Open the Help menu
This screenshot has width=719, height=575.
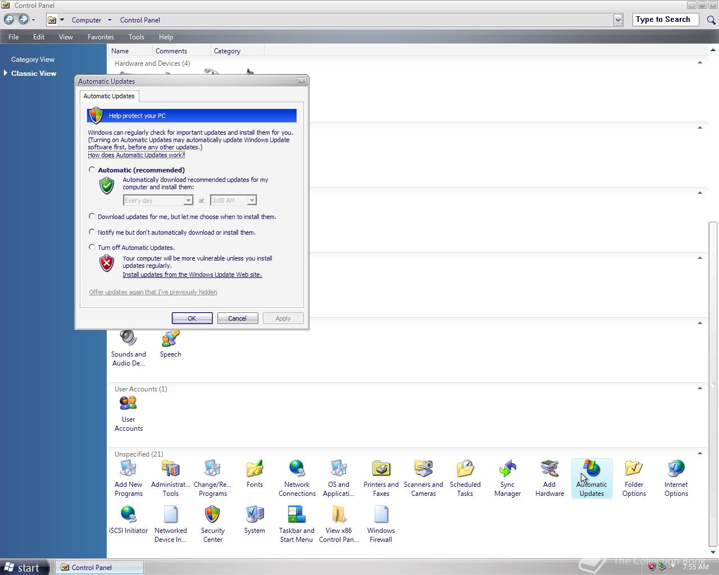click(166, 36)
